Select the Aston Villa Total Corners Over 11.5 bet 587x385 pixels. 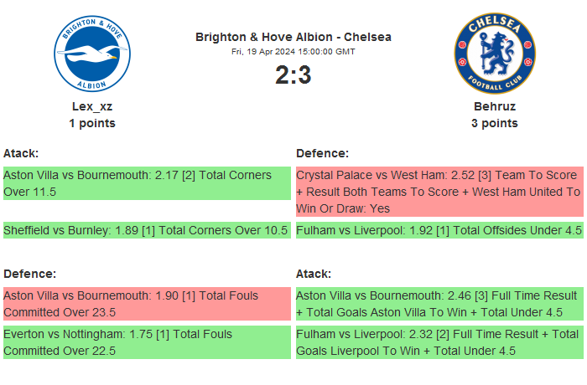(x=146, y=183)
